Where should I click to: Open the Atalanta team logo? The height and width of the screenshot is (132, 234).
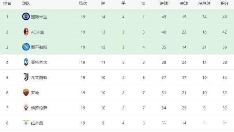pos(26,62)
